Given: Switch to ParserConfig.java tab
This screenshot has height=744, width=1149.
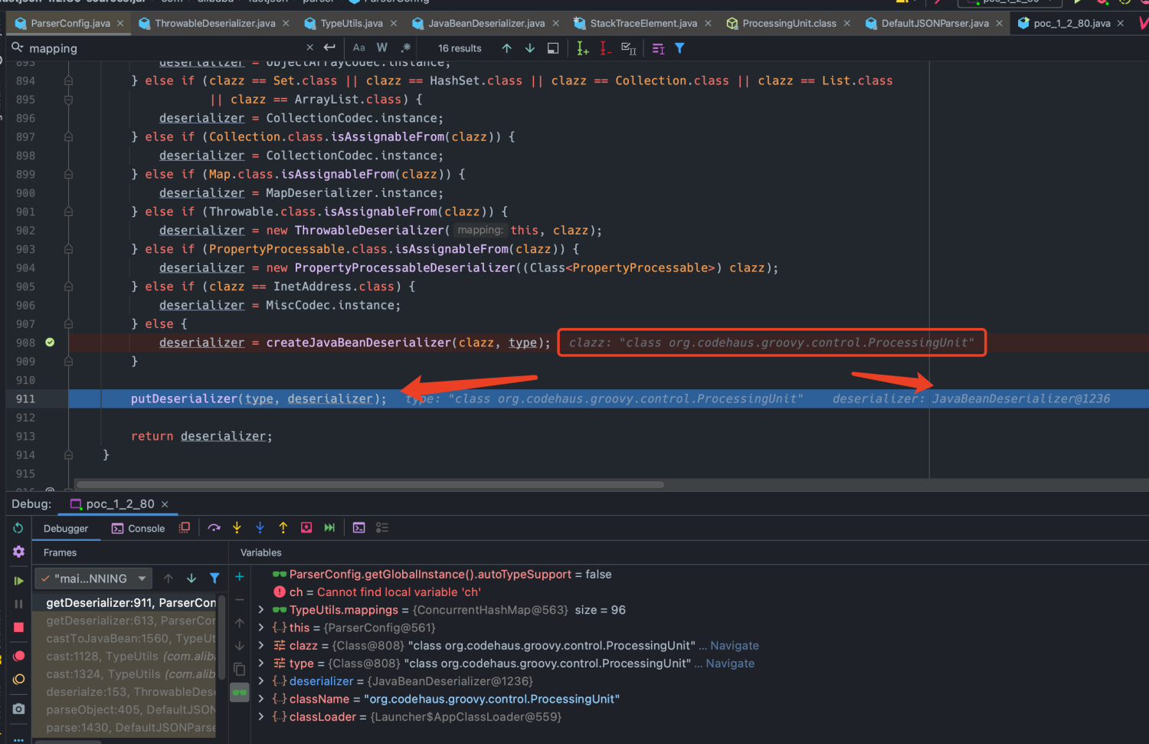Looking at the screenshot, I should (70, 24).
